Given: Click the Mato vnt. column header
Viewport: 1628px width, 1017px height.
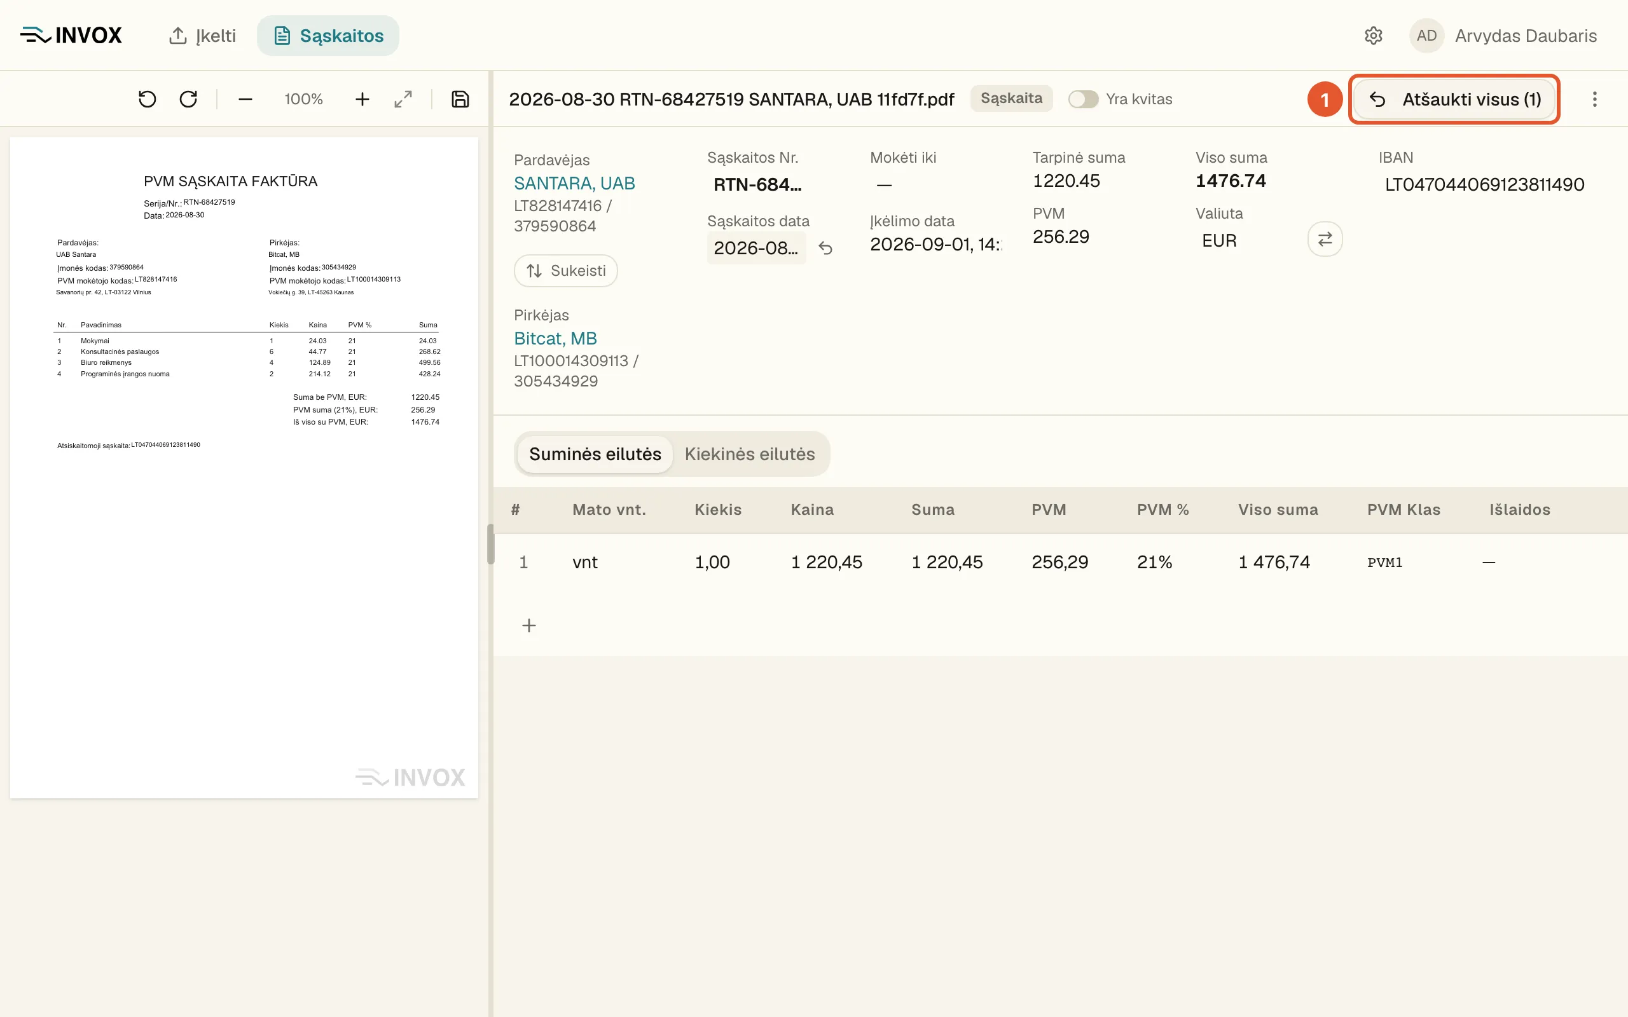Looking at the screenshot, I should pos(609,510).
